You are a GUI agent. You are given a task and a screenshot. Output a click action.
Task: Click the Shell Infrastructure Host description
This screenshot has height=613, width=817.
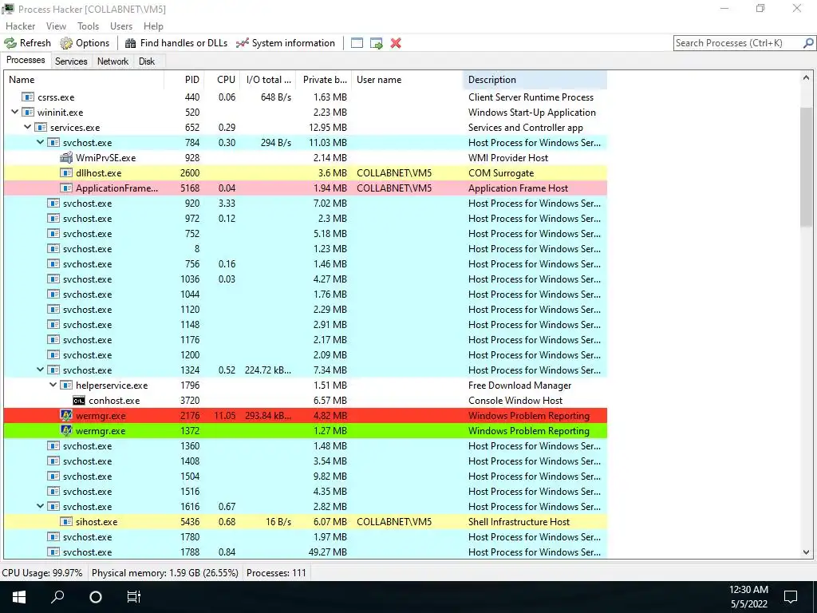519,522
